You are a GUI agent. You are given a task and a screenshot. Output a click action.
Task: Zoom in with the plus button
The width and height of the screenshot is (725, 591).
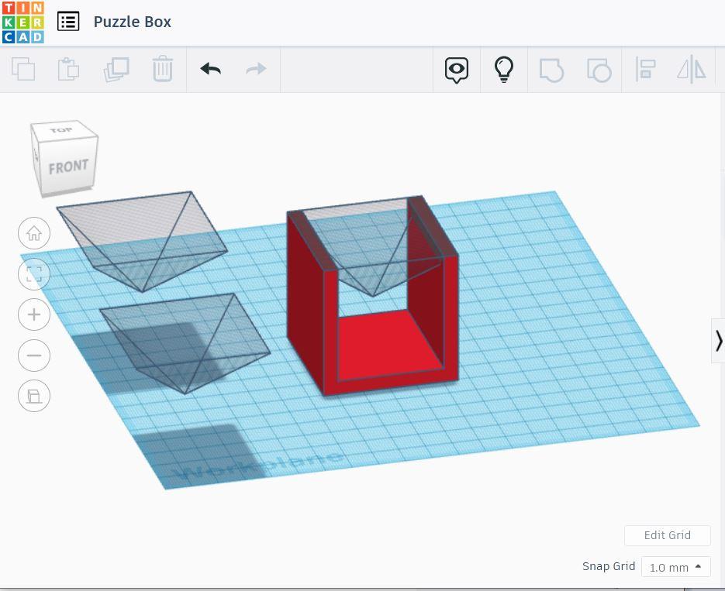[x=34, y=314]
